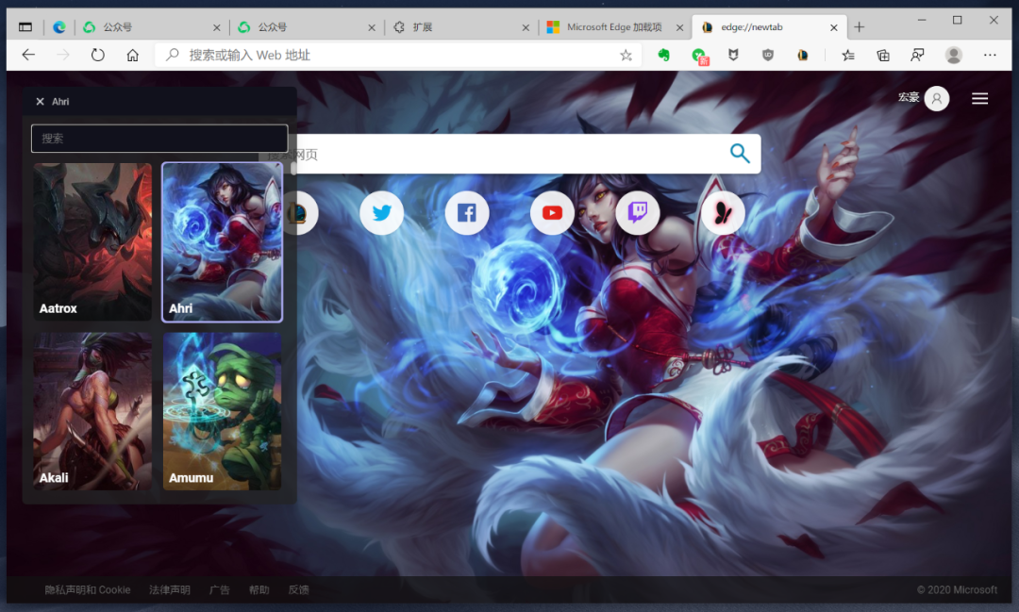
Task: Click the feedback person icon in toolbar
Action: [917, 56]
